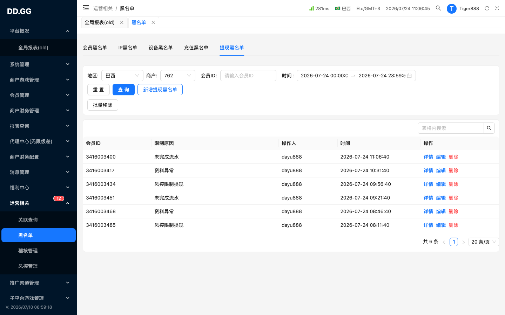Expand the 推广渠道管理 menu
Image resolution: width=505 pixels, height=315 pixels.
(x=39, y=283)
